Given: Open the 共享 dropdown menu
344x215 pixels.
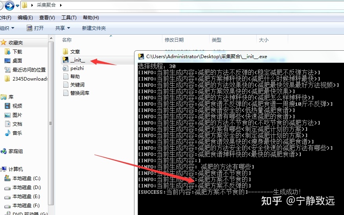Looking at the screenshot, I should click(x=63, y=28).
